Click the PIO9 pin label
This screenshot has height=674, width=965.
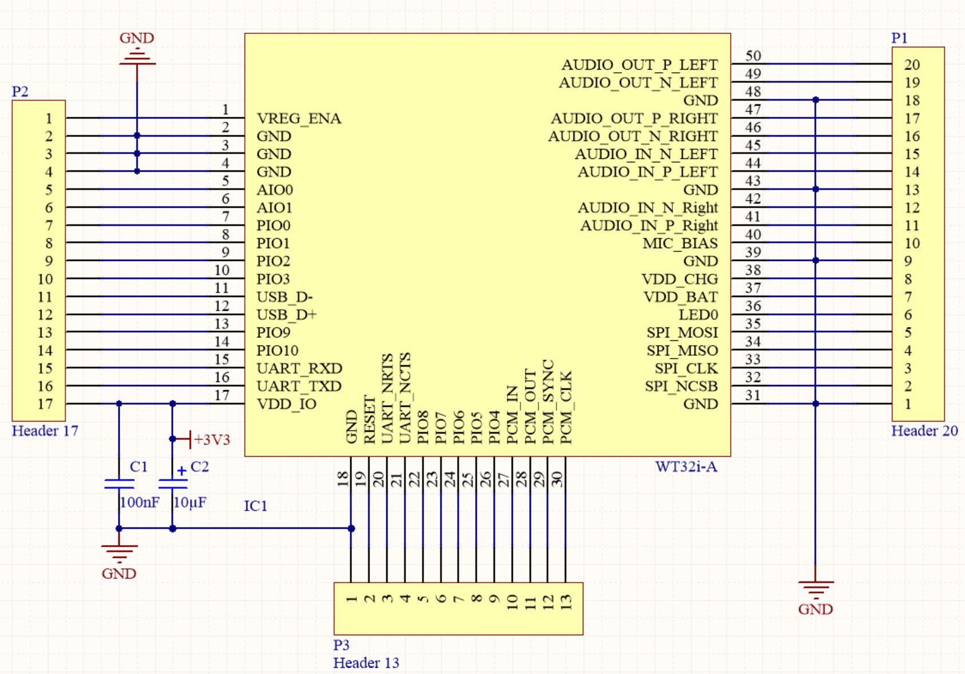click(274, 332)
